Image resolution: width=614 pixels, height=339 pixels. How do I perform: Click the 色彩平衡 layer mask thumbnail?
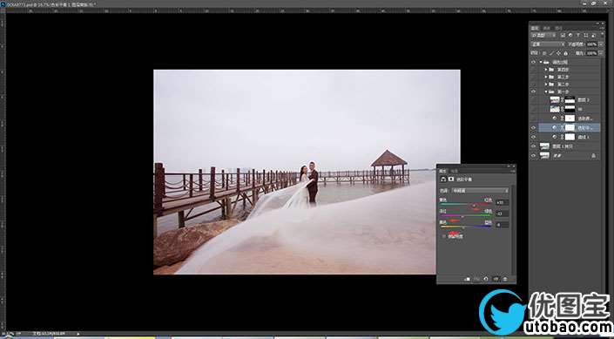570,128
